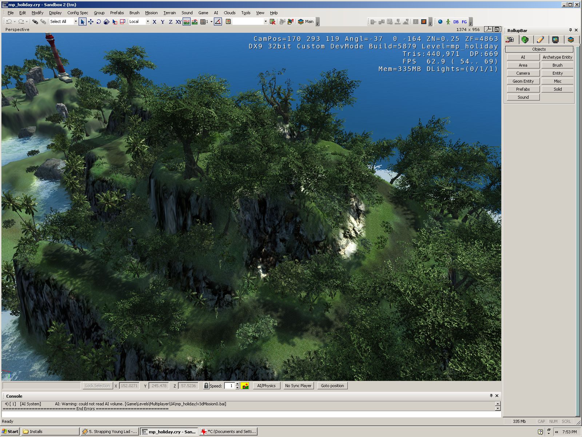
Task: Click the AI object button
Action: pos(523,57)
